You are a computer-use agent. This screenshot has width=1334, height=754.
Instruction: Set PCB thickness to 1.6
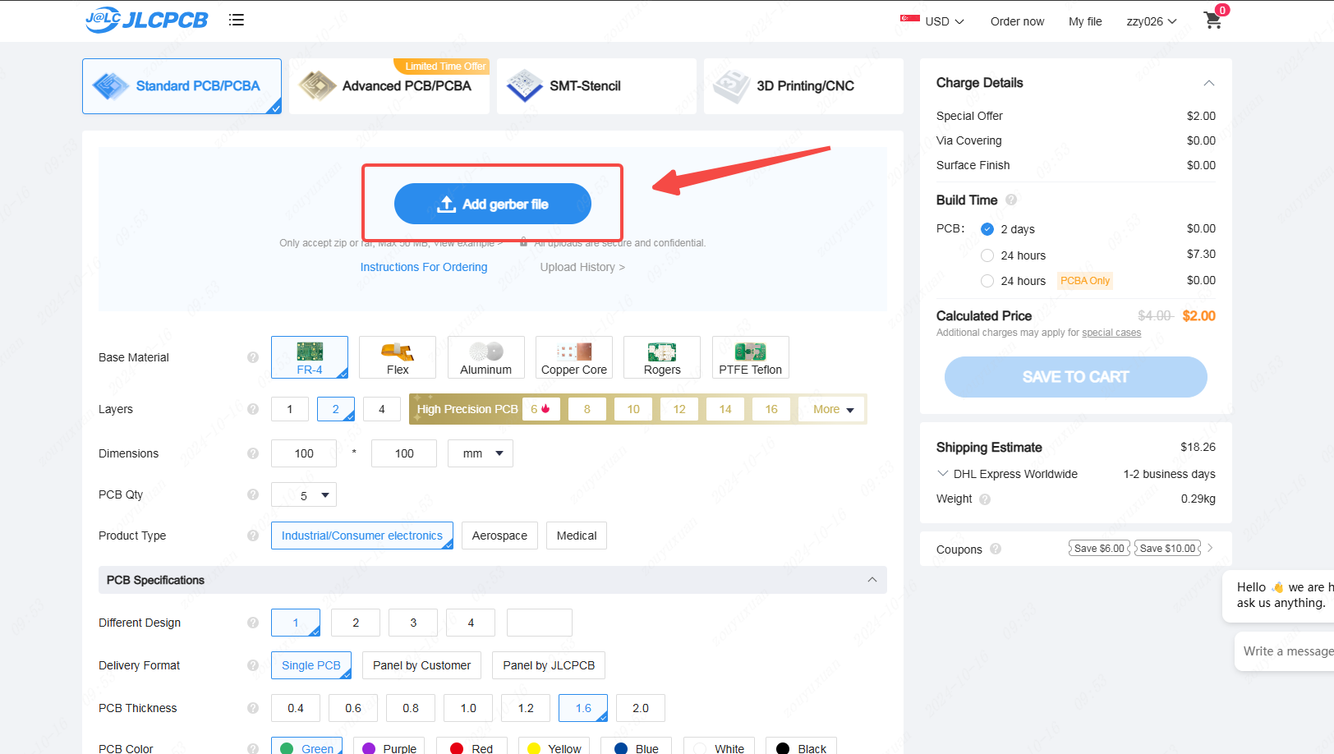click(x=583, y=708)
